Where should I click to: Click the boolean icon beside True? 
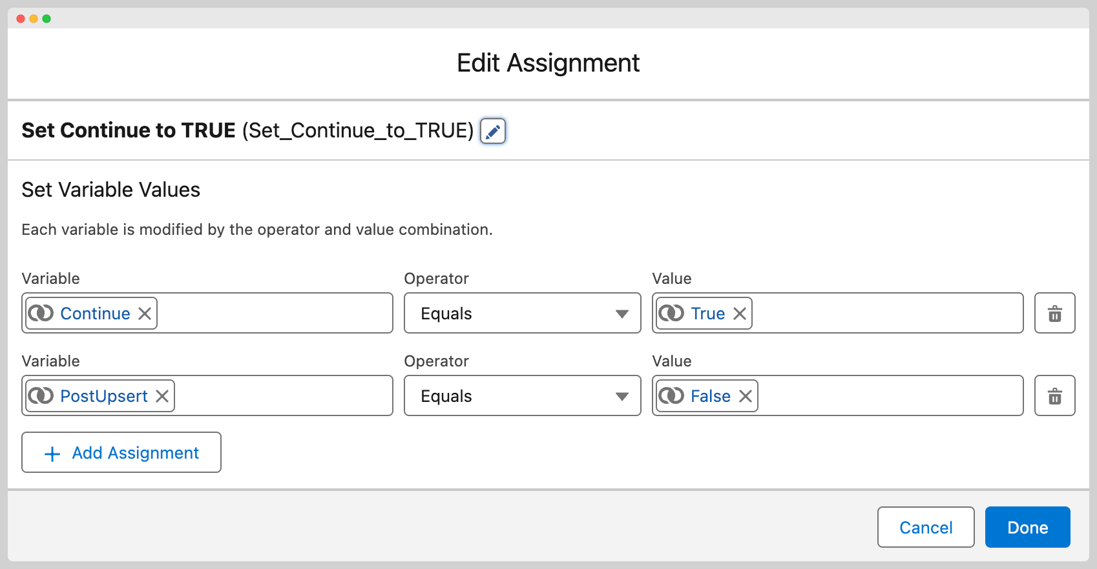click(671, 314)
